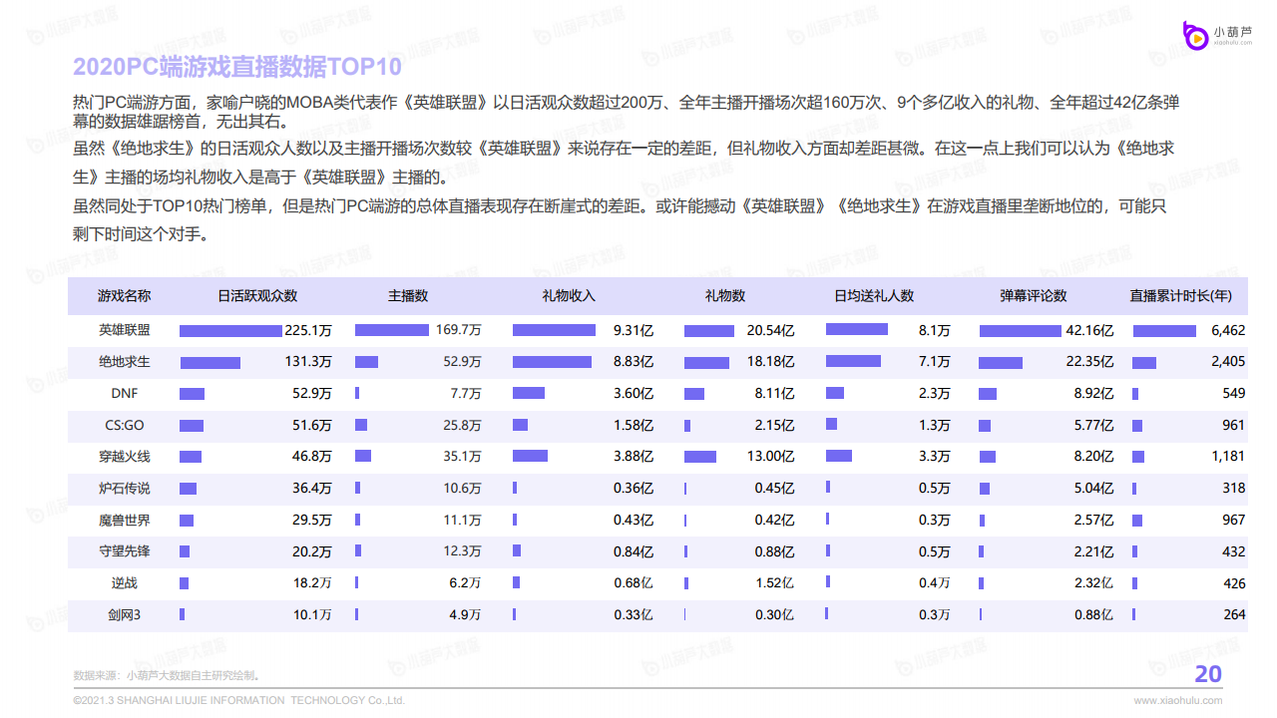Click the 8.83亿 gift revenue value
Viewport: 1277px width, 718px height.
click(x=634, y=362)
